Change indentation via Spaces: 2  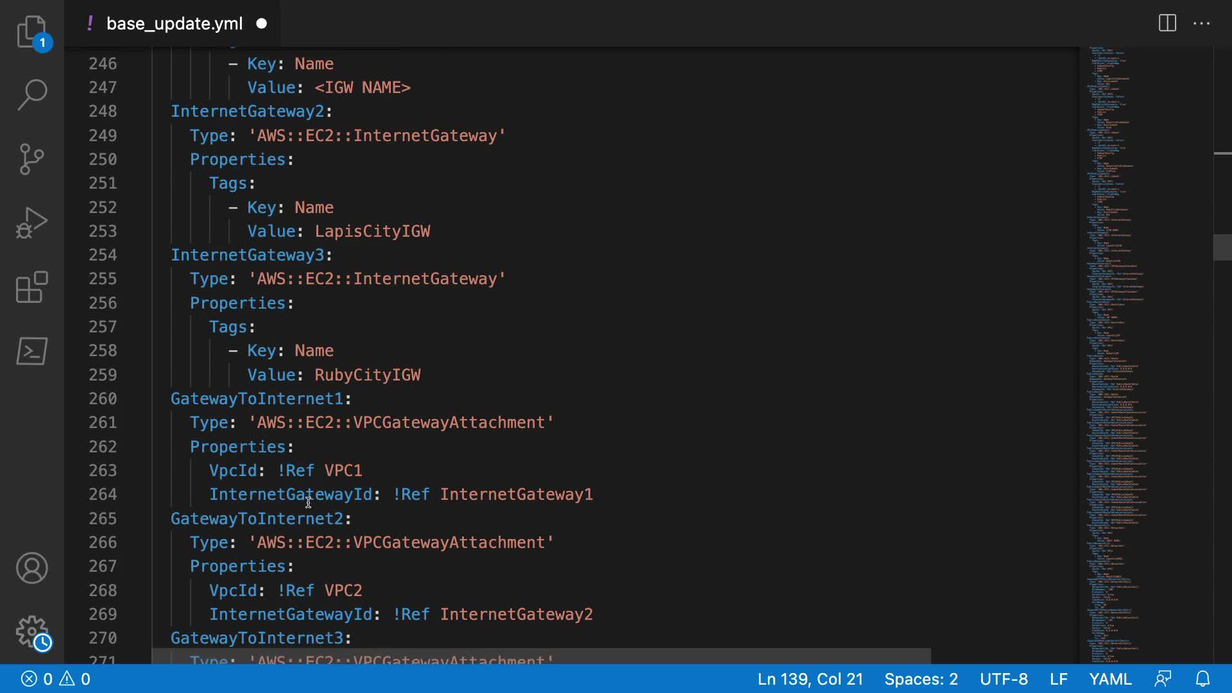tap(921, 679)
